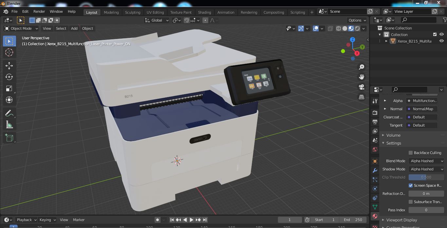447x228 pixels.
Task: Toggle camera view icon
Action: 362,87
